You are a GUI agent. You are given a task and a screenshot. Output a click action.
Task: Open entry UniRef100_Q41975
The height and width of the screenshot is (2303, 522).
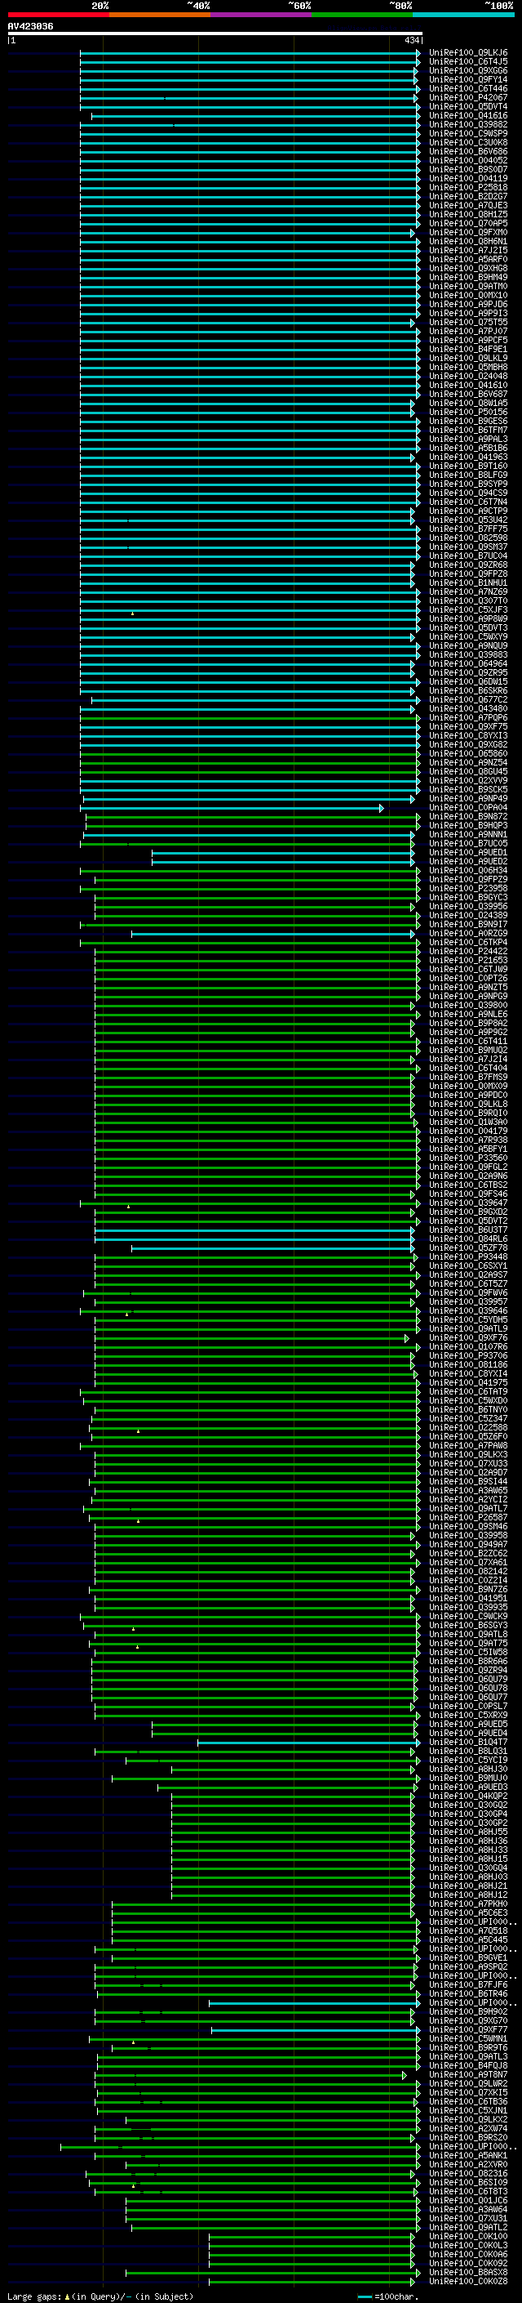click(x=468, y=1382)
